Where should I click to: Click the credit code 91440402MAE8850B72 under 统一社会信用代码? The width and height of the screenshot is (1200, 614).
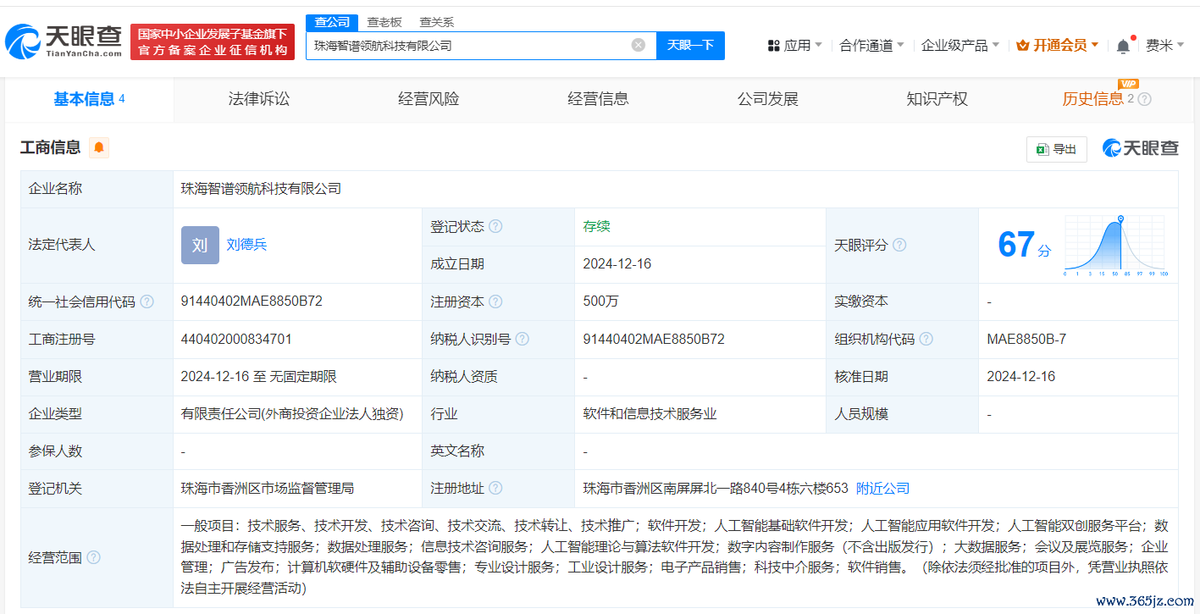pyautogui.click(x=252, y=301)
